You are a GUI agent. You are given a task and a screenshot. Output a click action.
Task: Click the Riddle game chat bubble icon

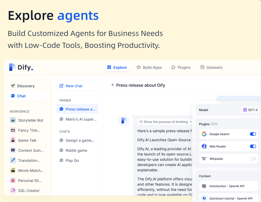click(x=61, y=150)
